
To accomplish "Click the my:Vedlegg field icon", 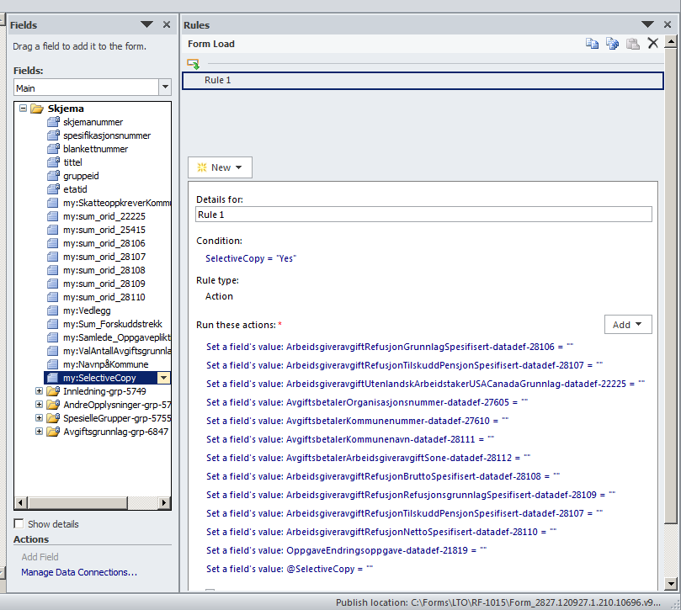I will [52, 310].
